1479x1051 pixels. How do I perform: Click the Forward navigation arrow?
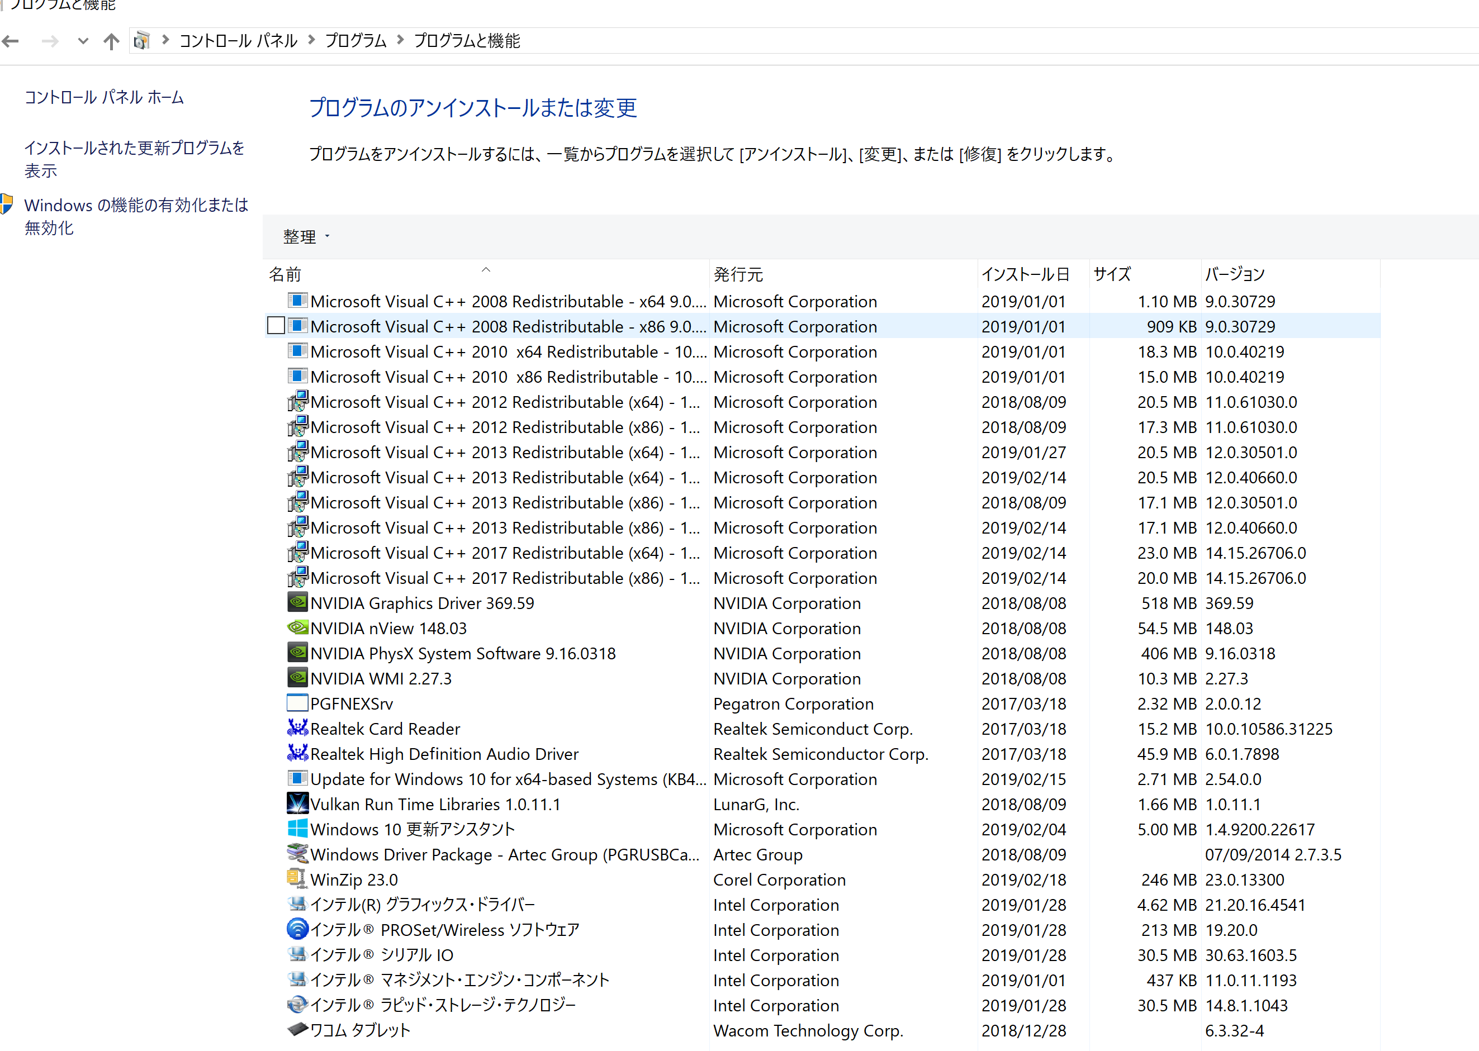(x=49, y=41)
